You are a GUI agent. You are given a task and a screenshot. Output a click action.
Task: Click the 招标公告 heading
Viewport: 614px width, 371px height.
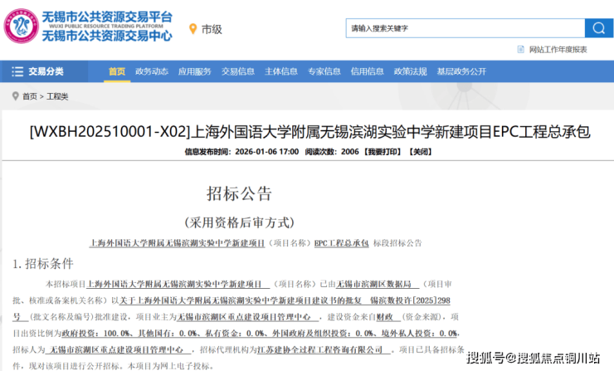click(x=239, y=194)
